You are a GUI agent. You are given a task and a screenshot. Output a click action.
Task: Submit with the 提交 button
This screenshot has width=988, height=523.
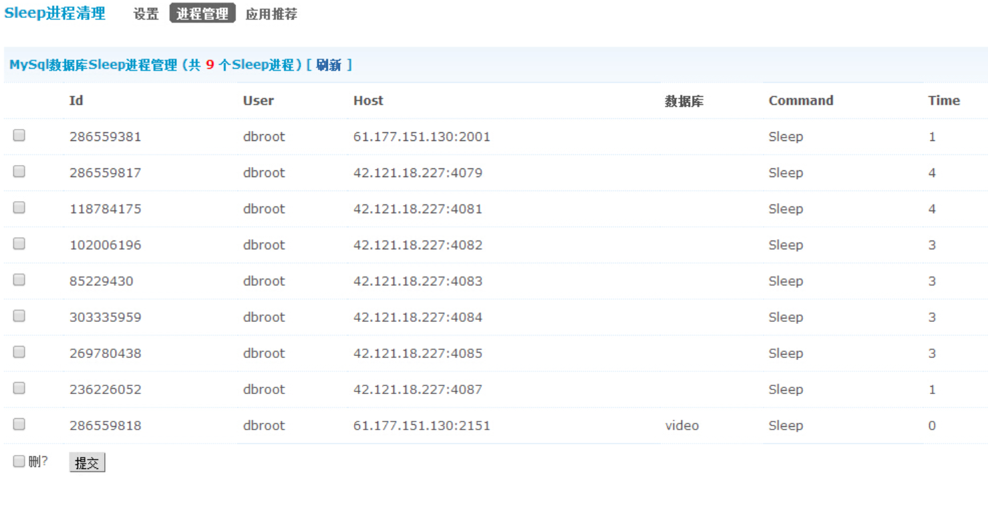point(87,463)
